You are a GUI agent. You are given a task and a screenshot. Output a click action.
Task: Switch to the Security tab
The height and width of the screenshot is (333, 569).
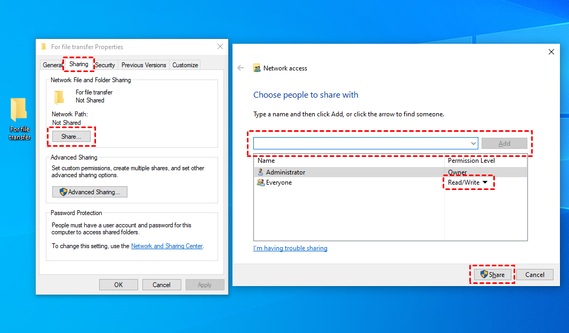pyautogui.click(x=105, y=65)
